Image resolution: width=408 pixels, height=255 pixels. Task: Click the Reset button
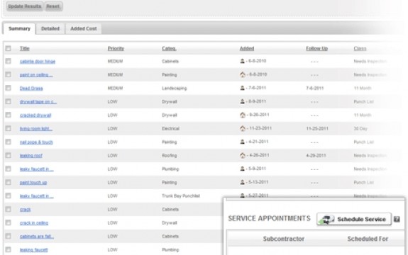point(53,6)
